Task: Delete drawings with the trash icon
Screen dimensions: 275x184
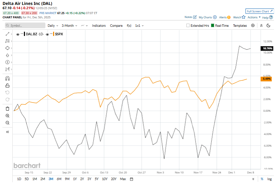Action: [7, 109]
